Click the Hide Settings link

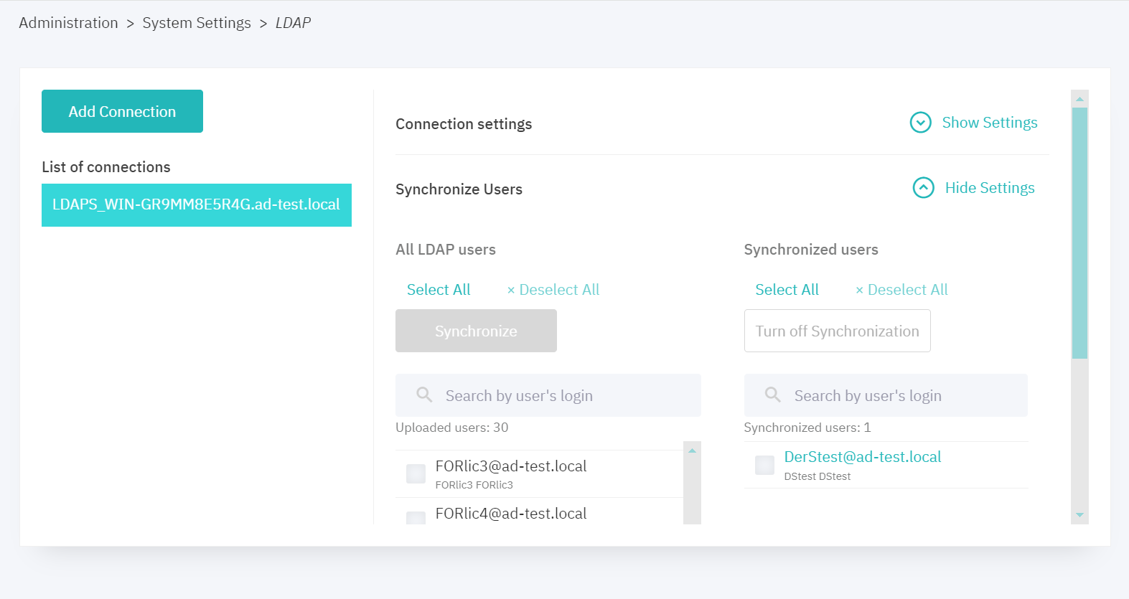coord(989,188)
